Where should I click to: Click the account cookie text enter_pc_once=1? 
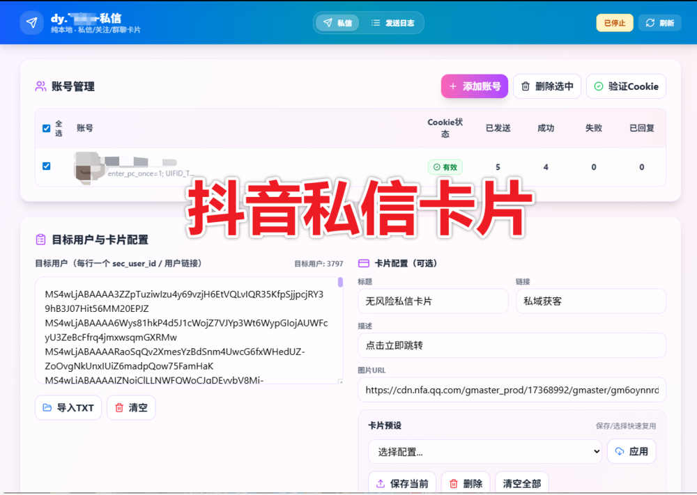(151, 173)
